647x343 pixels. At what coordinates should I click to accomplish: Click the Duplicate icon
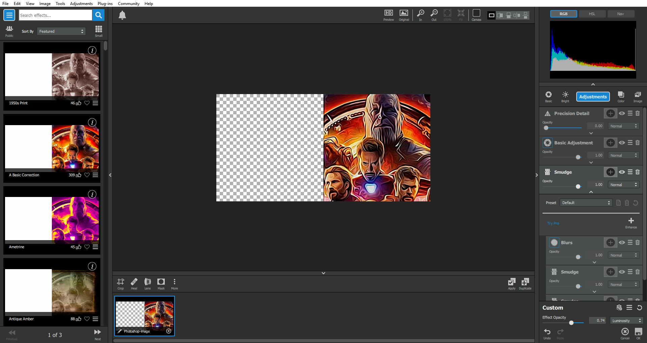coord(525,284)
